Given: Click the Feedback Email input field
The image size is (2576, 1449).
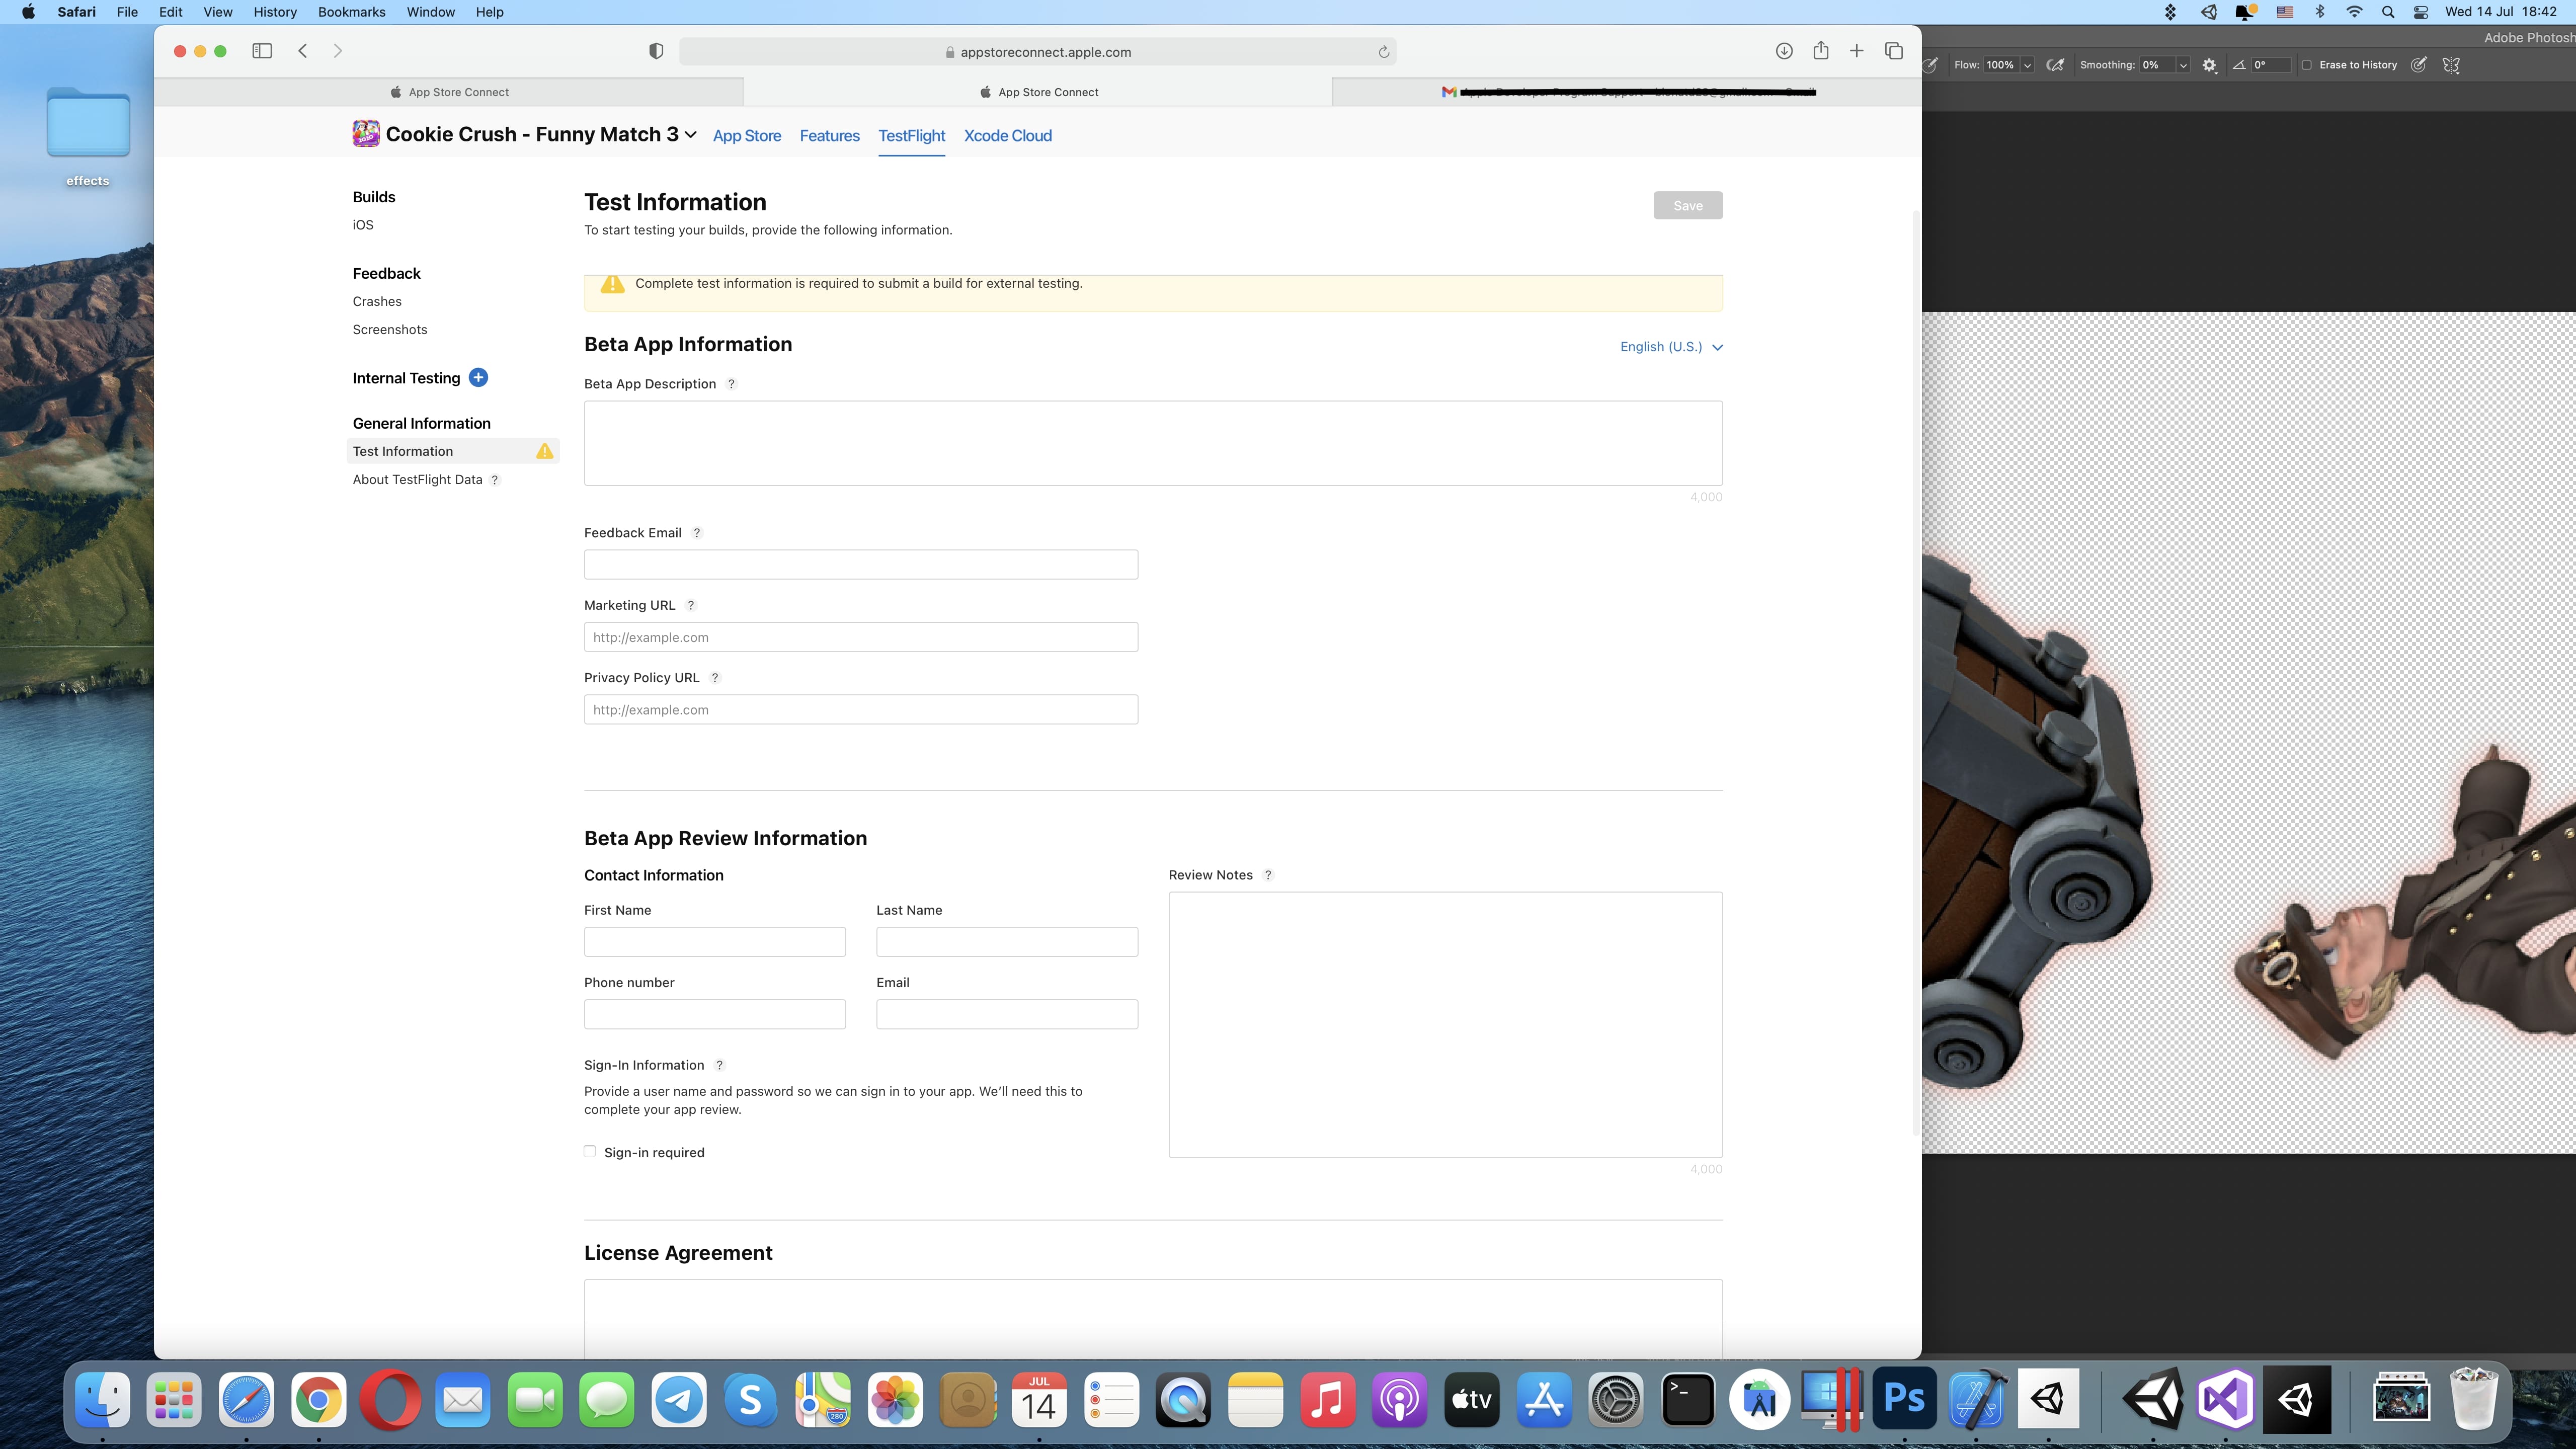Looking at the screenshot, I should 860,565.
